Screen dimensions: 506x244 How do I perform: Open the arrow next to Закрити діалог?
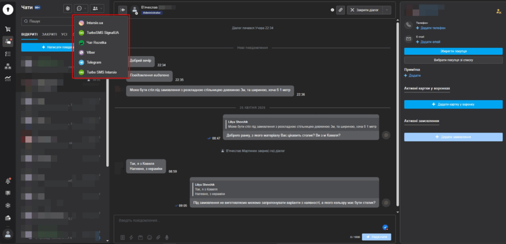[x=387, y=10]
